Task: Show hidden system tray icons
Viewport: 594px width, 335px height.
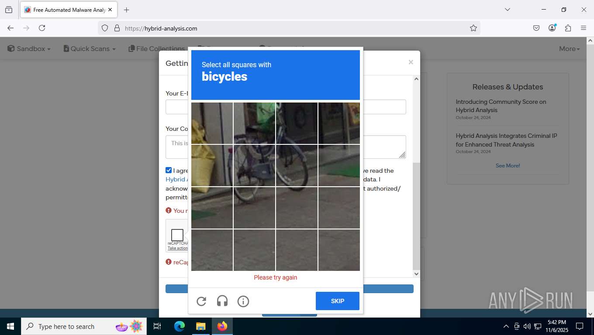Action: pos(506,326)
